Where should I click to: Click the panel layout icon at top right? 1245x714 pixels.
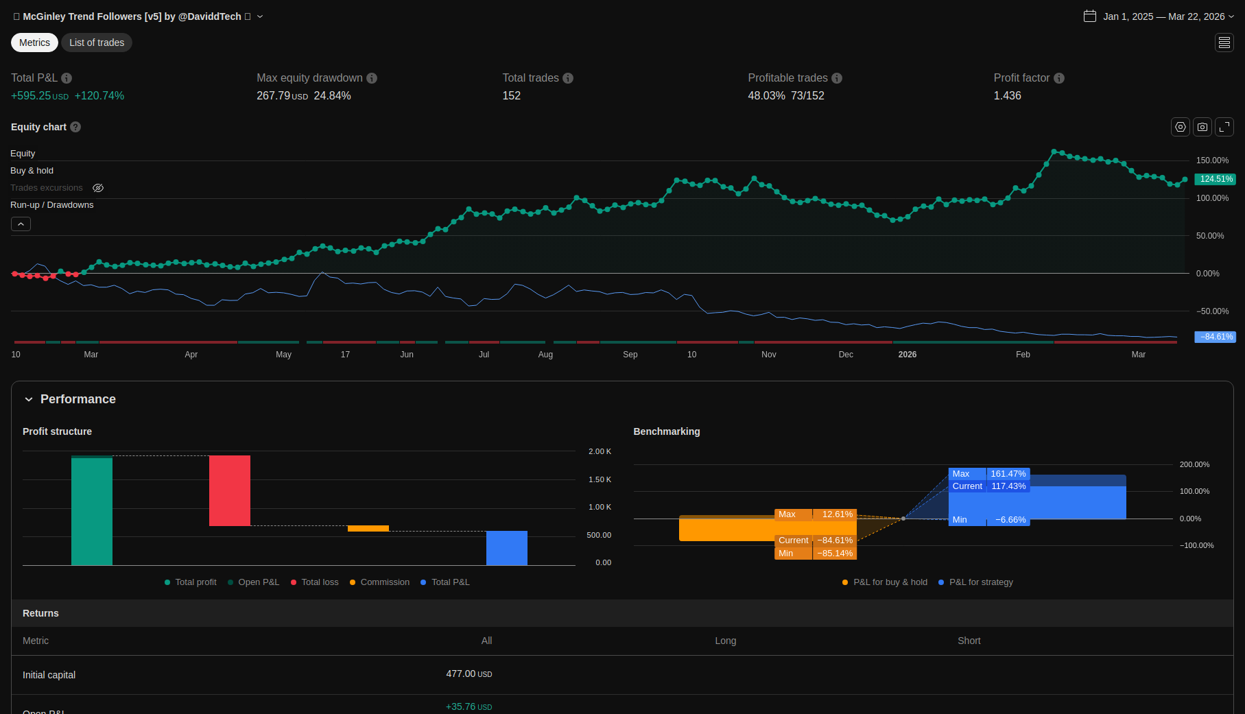coord(1224,43)
